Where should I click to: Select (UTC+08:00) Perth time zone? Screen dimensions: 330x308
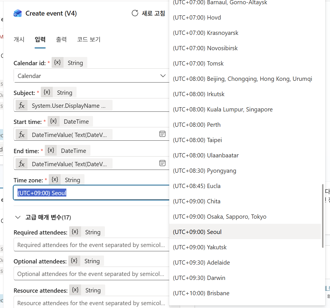245,125
